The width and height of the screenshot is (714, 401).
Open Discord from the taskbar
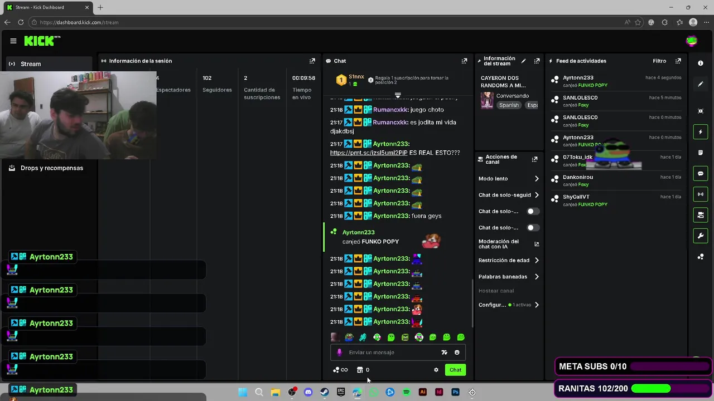pyautogui.click(x=308, y=392)
